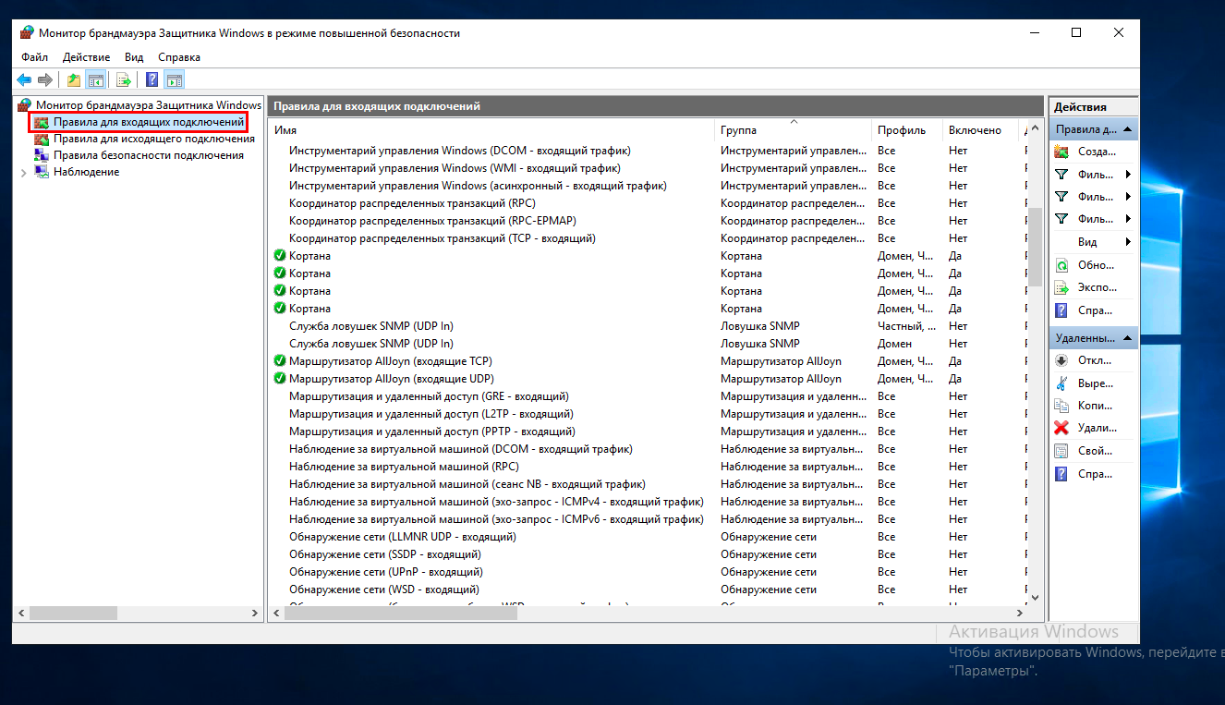
Task: Click the Свой... properties icon
Action: (x=1061, y=451)
